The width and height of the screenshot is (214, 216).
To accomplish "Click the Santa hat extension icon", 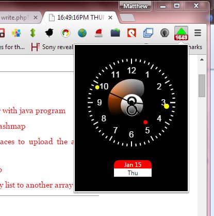I will click(x=98, y=33).
